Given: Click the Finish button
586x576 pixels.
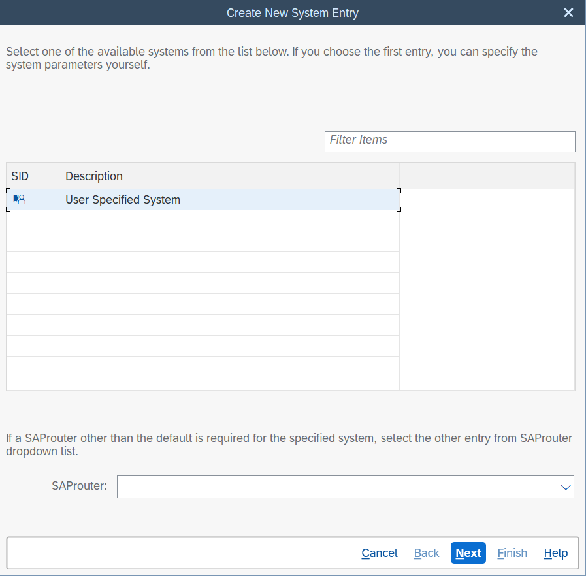Looking at the screenshot, I should pyautogui.click(x=512, y=553).
